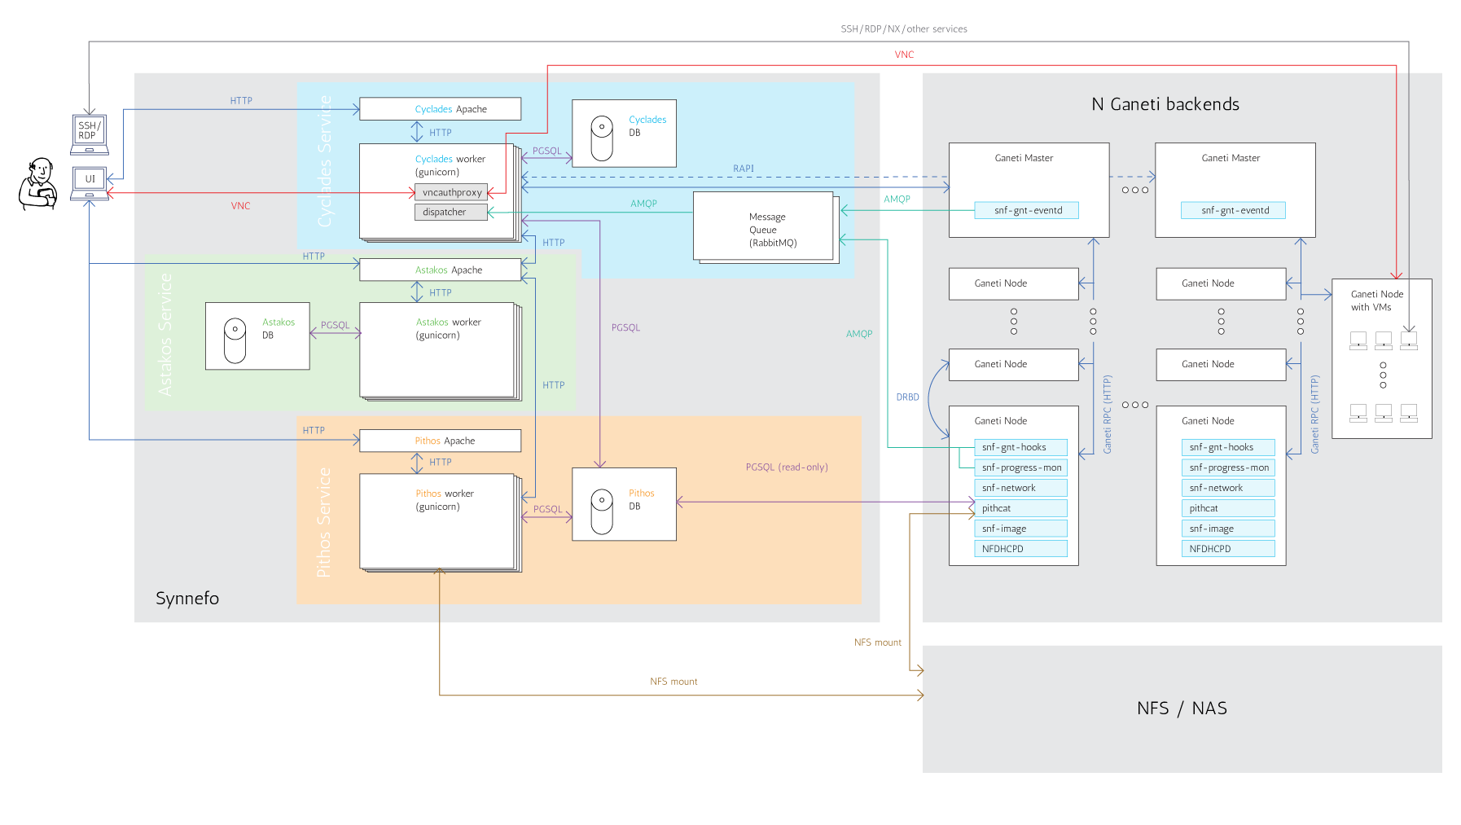Click the SSH/RDP/NX/other services label
The height and width of the screenshot is (825, 1461).
pyautogui.click(x=904, y=29)
